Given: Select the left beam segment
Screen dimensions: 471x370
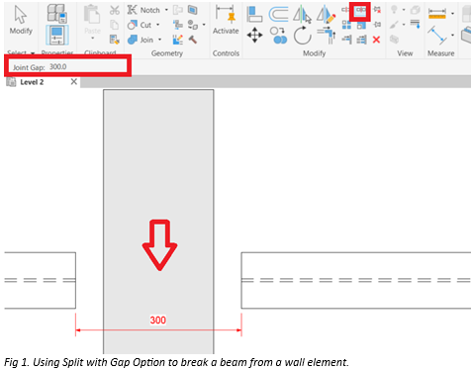Looking at the screenshot, I should [x=40, y=280].
